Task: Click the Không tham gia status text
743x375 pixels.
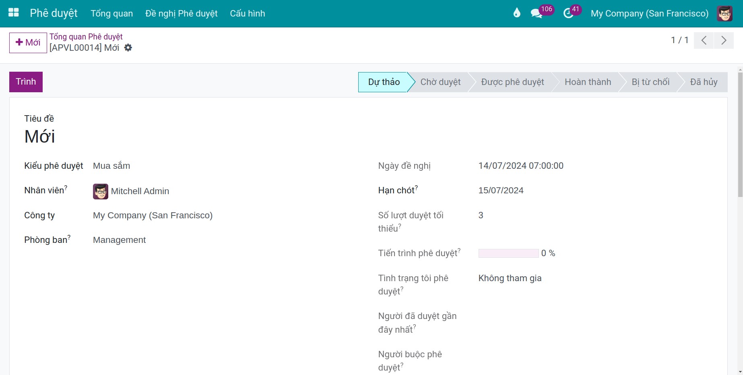Action: click(x=510, y=278)
